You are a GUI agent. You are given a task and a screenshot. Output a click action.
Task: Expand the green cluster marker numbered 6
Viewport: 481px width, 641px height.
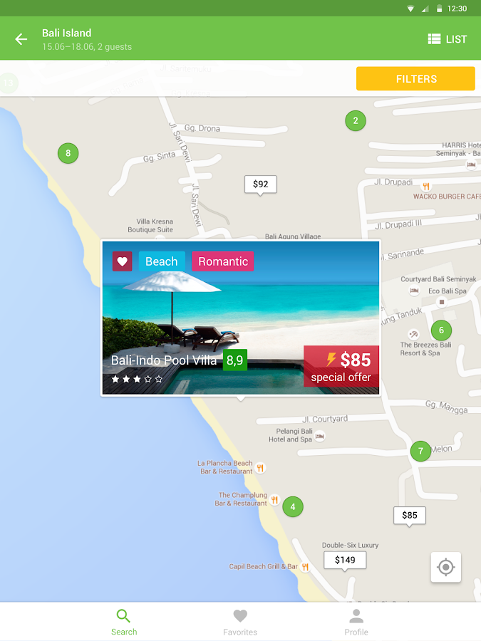[x=441, y=330]
